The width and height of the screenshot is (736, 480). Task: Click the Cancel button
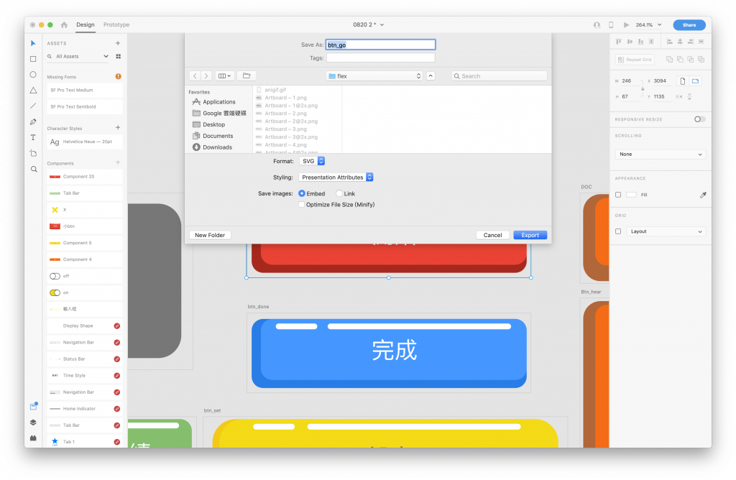click(x=492, y=235)
